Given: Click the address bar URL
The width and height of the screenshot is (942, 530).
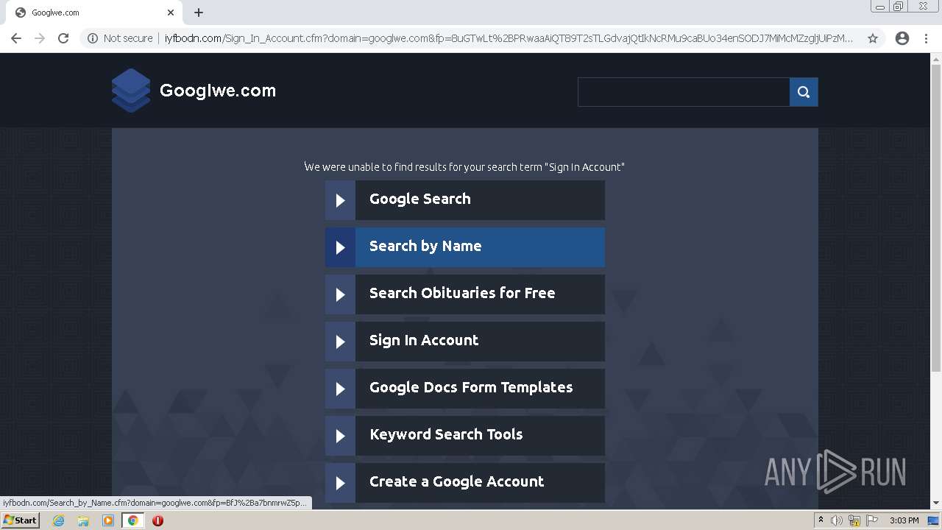Looking at the screenshot, I should click(x=509, y=38).
